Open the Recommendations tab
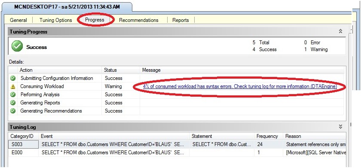Viewport: 361px width, 168px height. tap(138, 20)
